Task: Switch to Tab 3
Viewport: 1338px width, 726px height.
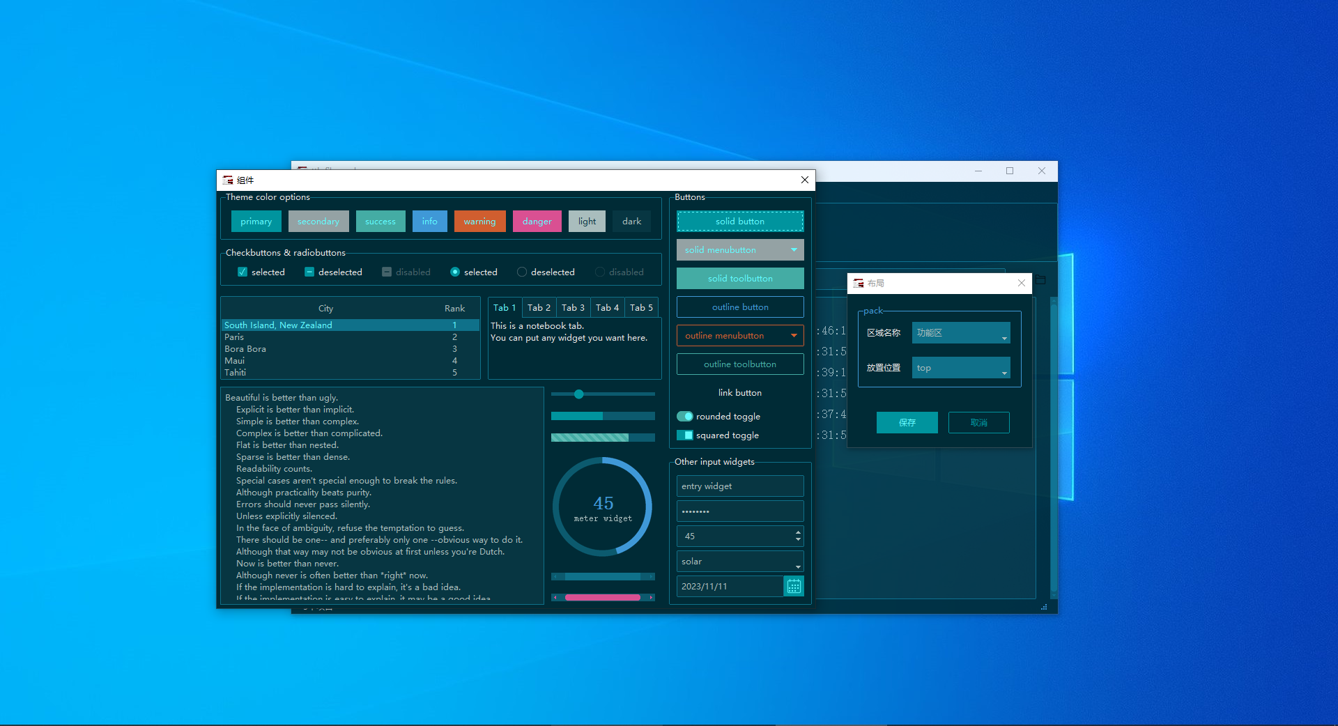Action: [x=573, y=307]
